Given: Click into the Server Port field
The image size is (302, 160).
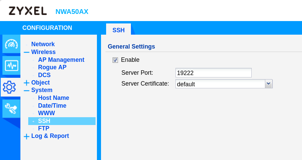Looking at the screenshot, I should coord(213,73).
